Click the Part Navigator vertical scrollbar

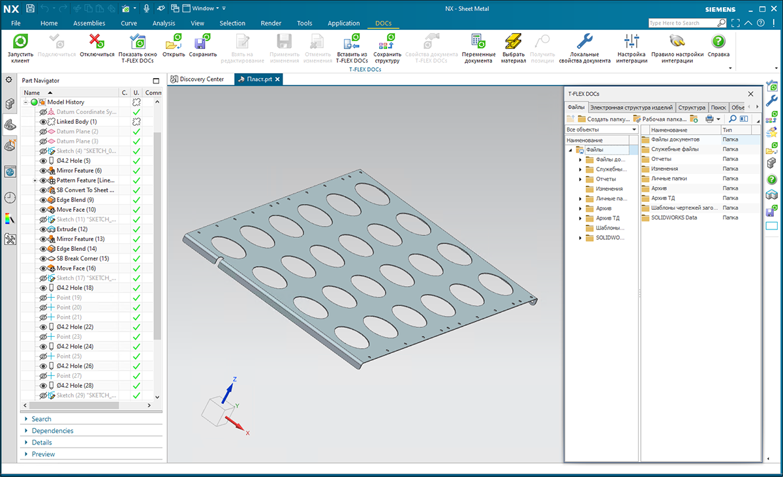[157, 235]
